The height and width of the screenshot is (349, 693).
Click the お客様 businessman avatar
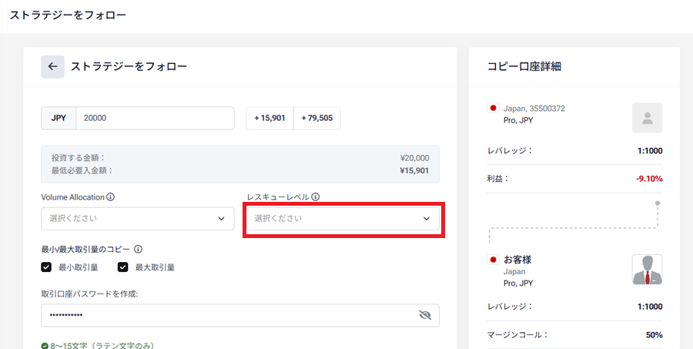647,270
